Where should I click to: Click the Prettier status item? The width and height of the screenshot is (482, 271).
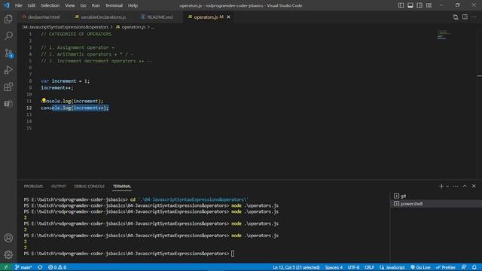(445, 267)
